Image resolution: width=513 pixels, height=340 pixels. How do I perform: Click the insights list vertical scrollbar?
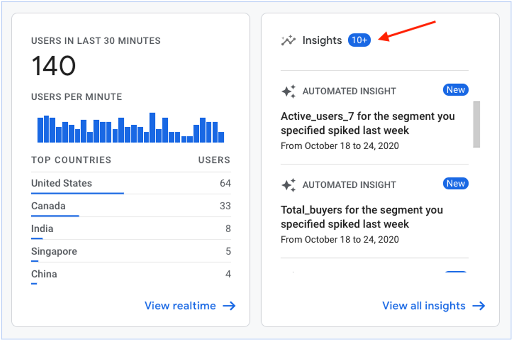(476, 124)
